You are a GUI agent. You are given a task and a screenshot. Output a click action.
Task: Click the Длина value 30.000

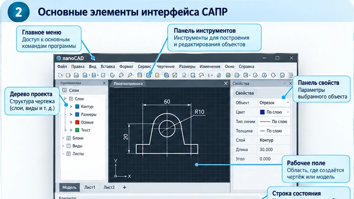[x=274, y=149]
